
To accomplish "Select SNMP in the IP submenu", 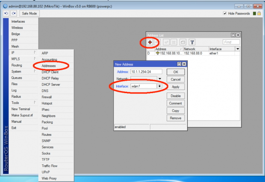I will [x=56, y=141].
